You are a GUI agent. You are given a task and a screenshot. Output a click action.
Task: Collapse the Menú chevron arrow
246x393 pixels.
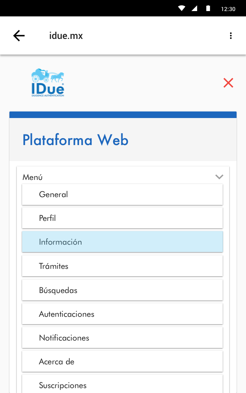(x=219, y=177)
